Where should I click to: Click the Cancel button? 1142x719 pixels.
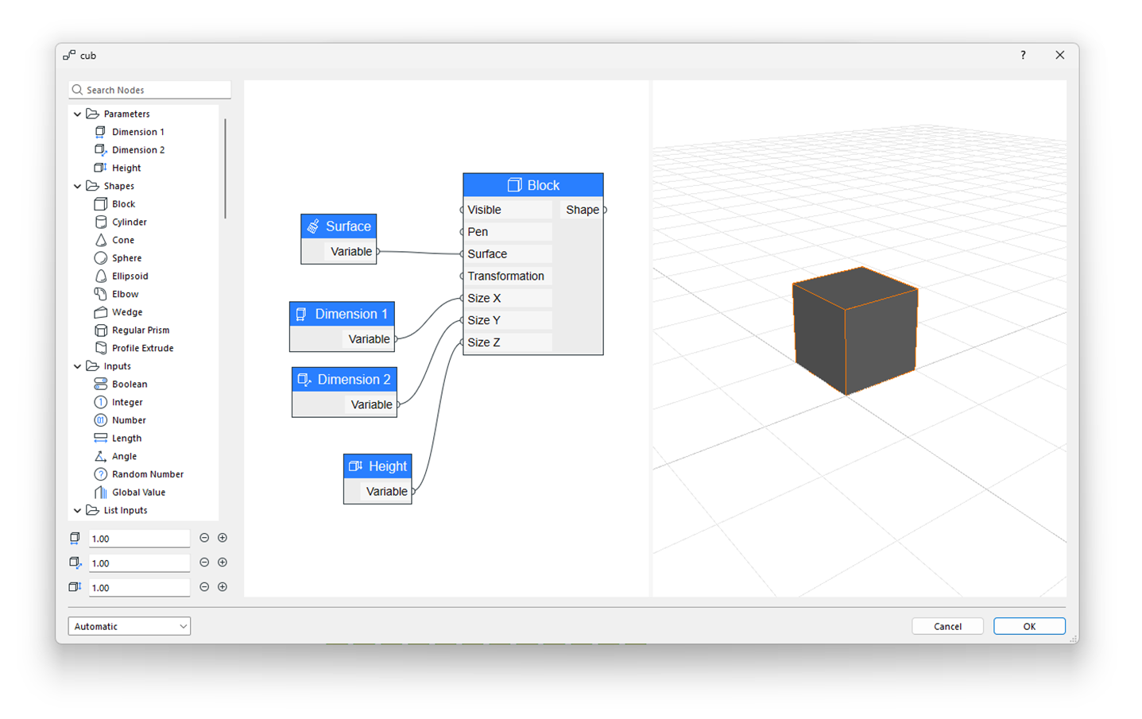point(947,626)
